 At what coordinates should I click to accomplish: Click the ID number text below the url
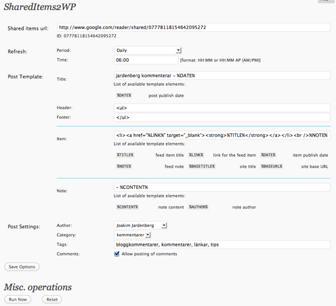87,36
